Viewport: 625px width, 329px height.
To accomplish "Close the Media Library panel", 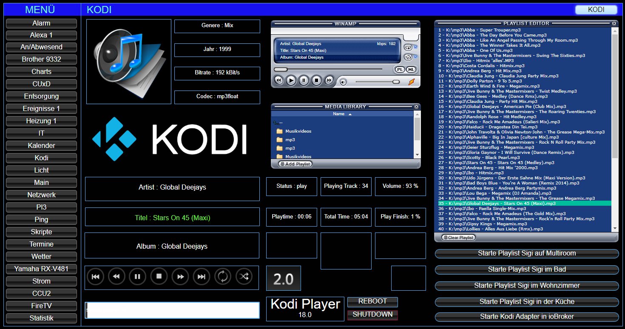I will coord(417,107).
